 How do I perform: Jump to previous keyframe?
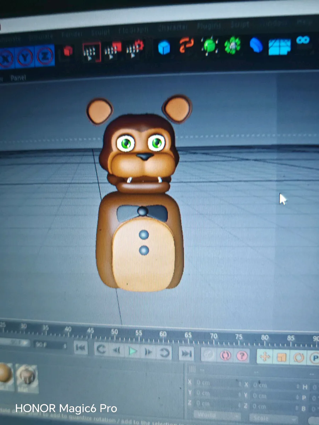(x=101, y=350)
